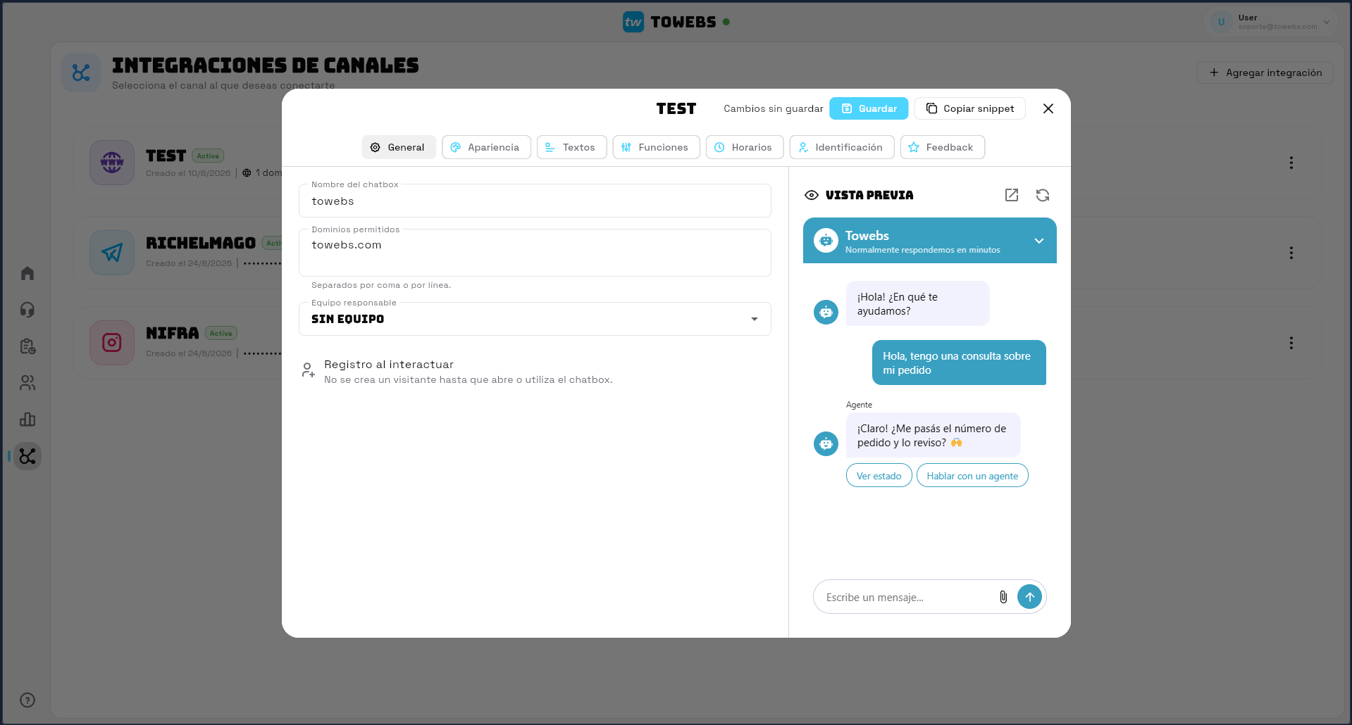This screenshot has height=725, width=1352.
Task: Open the clipboard tasks icon in sidebar
Action: click(x=27, y=346)
